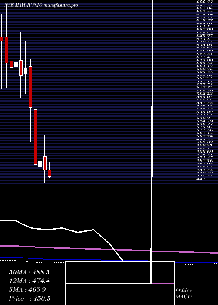
Task: Click the NSE MAYURUNIQ munafasutra.pro chart title
Action: (41, 5)
